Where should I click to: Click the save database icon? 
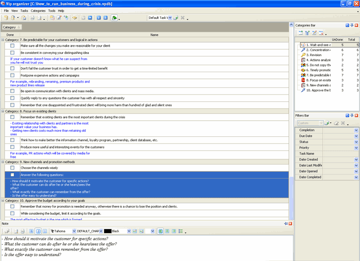coord(24,18)
